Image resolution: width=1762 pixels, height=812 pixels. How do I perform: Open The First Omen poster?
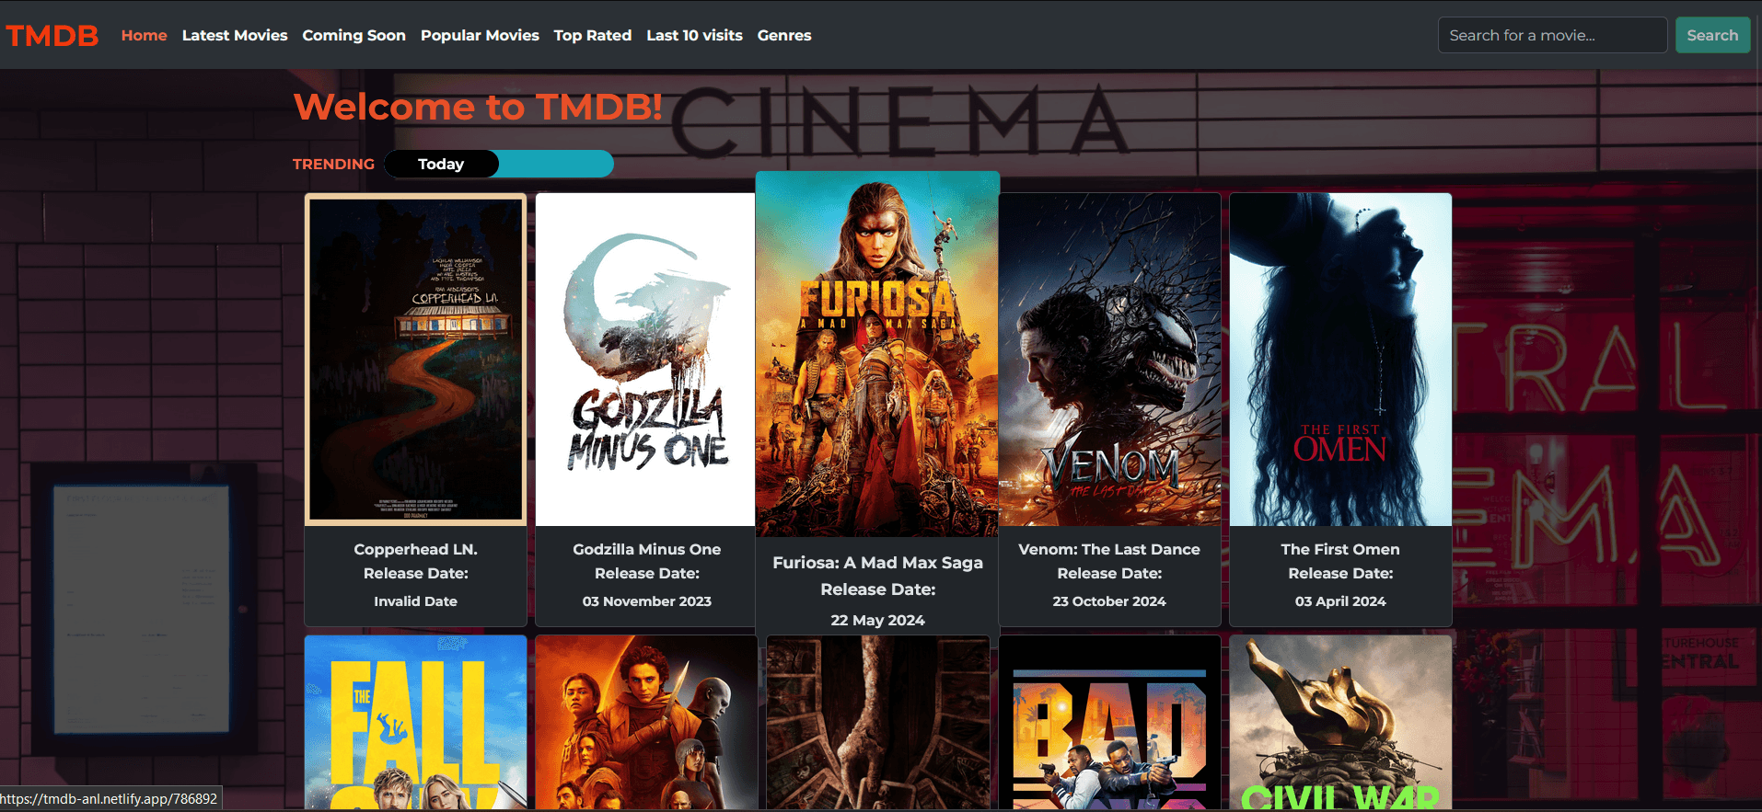1340,360
